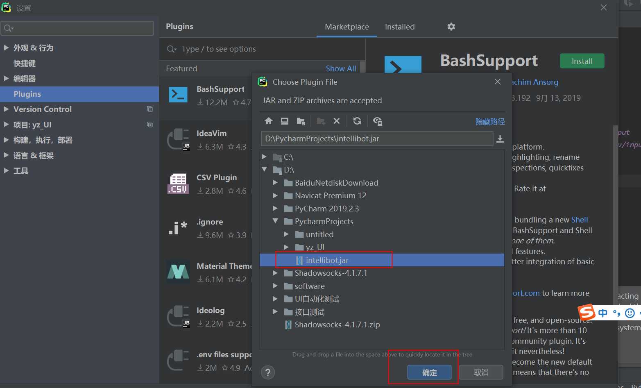Expand the untitled folder arrow
Screen dimensions: 641x388
(x=286, y=234)
